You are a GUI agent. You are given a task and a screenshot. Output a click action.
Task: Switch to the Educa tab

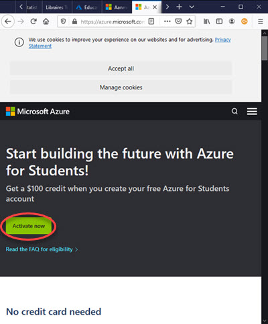coord(87,7)
